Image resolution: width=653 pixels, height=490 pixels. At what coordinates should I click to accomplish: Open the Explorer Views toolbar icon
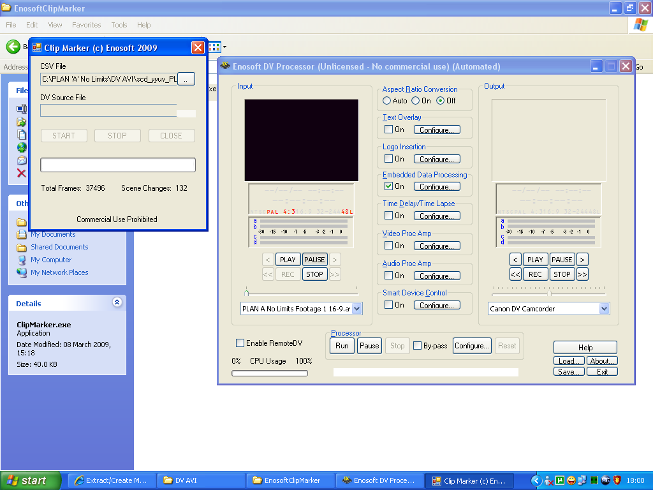[x=214, y=47]
